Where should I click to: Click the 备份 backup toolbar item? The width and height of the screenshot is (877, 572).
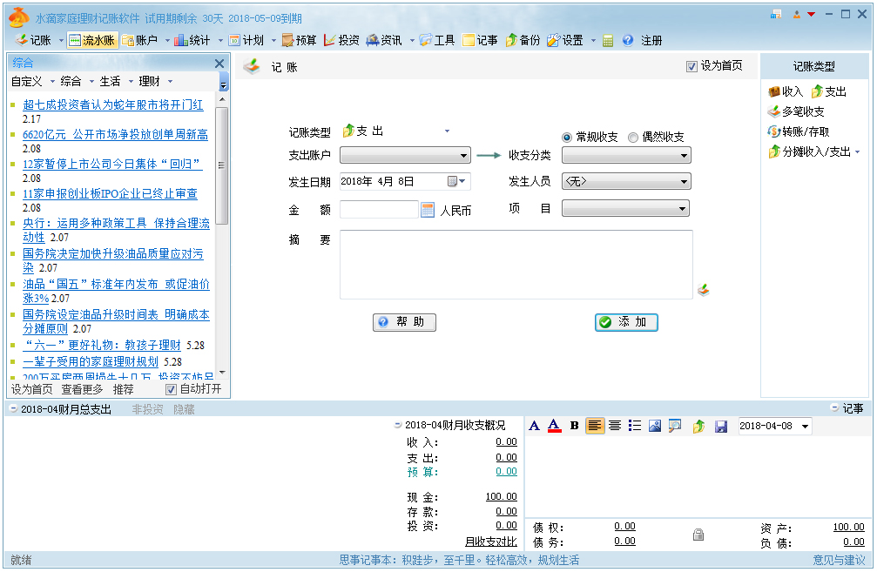(x=523, y=40)
